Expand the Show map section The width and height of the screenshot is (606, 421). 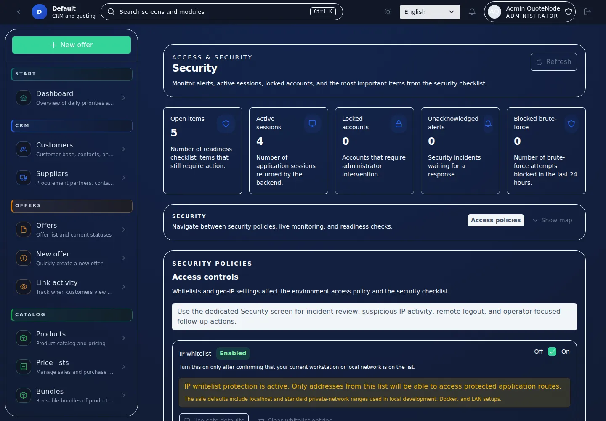(x=552, y=220)
